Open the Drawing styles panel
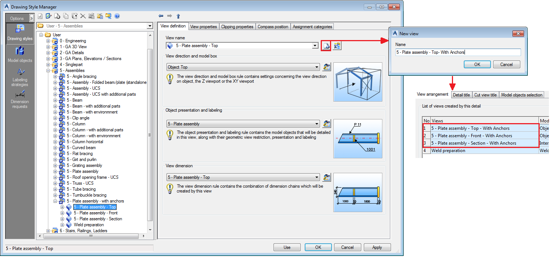Image resolution: width=553 pixels, height=260 pixels. [x=20, y=33]
